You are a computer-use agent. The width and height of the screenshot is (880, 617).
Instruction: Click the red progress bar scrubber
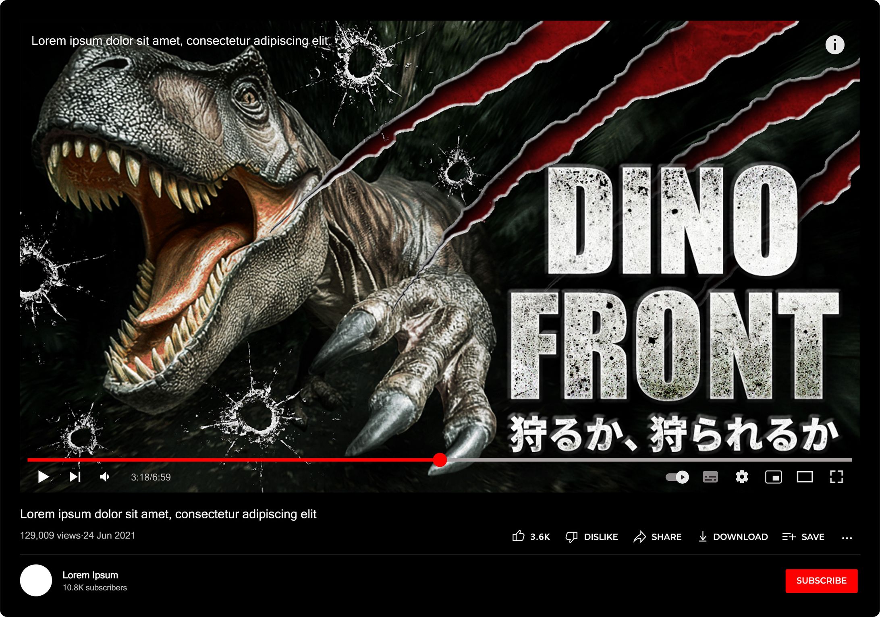click(x=440, y=460)
